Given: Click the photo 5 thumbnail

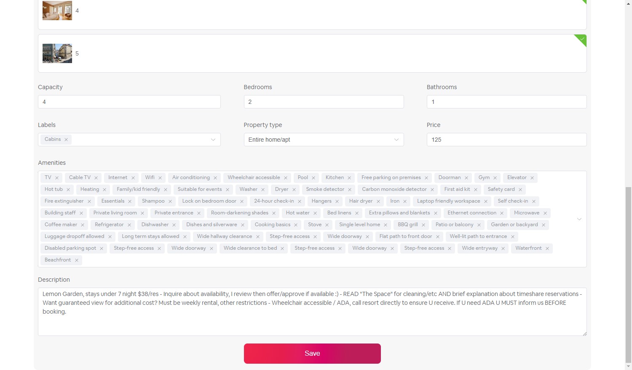Looking at the screenshot, I should click(57, 53).
